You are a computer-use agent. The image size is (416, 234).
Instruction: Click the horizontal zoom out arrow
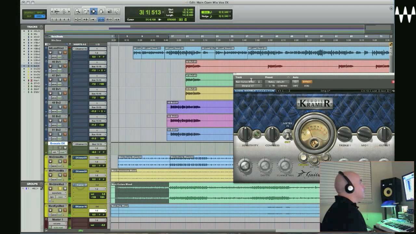[52, 11]
